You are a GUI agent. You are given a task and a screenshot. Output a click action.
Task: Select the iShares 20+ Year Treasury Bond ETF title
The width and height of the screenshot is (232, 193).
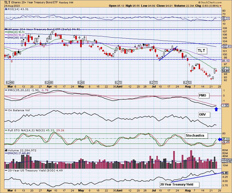35,3
